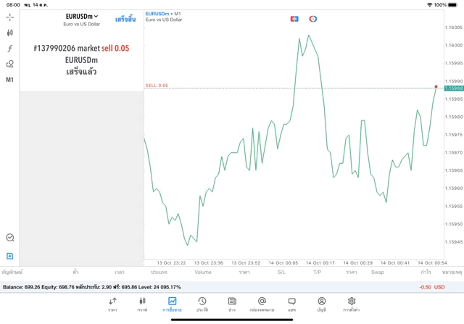The width and height of the screenshot is (464, 324).
Task: Click the 1.16000 price axis label
Action: 454,45
